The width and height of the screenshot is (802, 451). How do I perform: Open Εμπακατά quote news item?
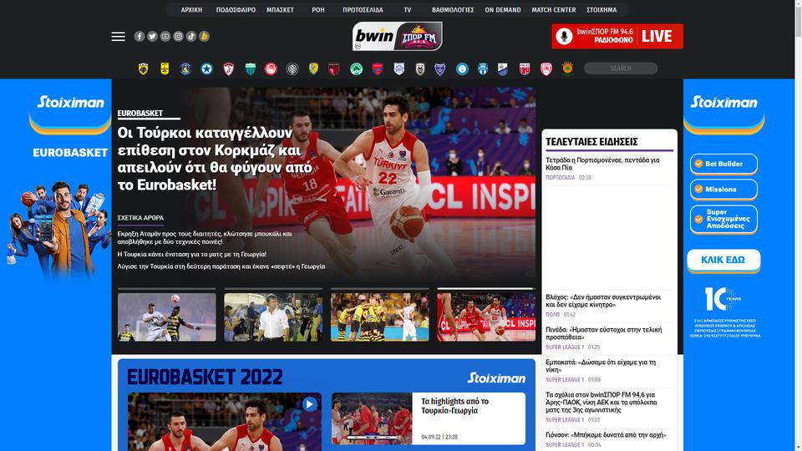[x=601, y=366]
